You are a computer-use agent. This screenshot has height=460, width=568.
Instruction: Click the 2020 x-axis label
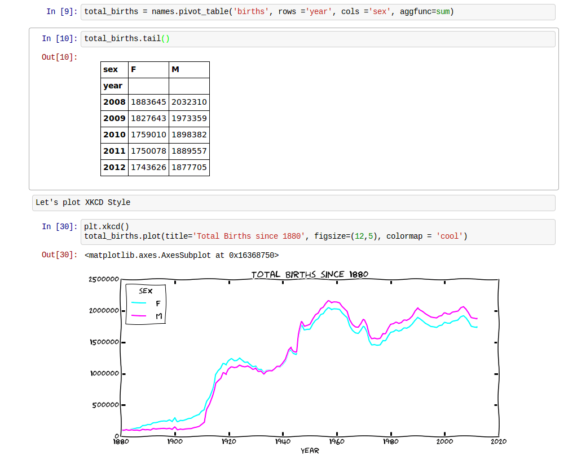[x=499, y=441]
